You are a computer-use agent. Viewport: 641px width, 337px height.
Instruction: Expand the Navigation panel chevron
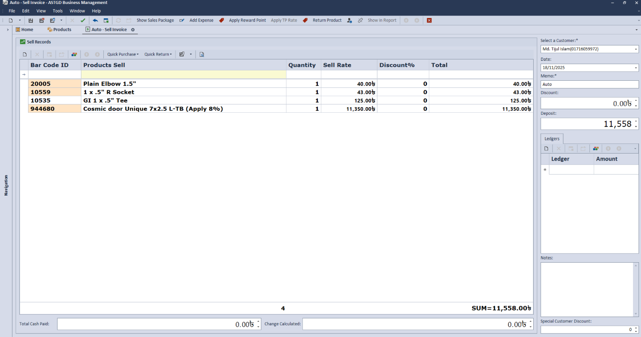click(x=8, y=30)
